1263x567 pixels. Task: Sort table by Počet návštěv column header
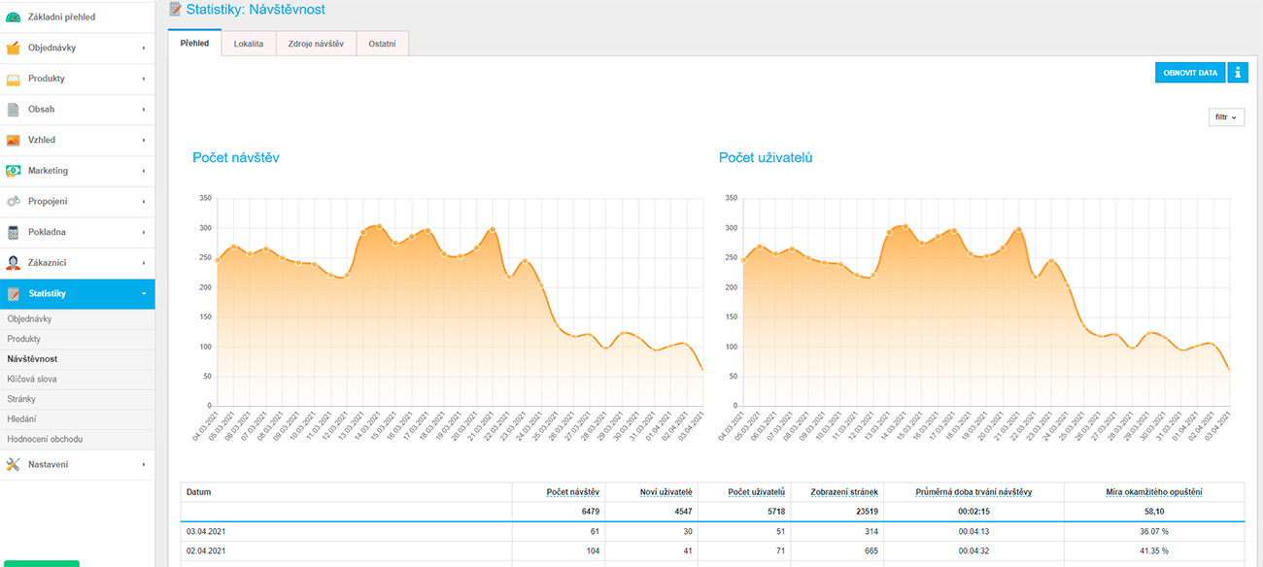click(x=572, y=492)
